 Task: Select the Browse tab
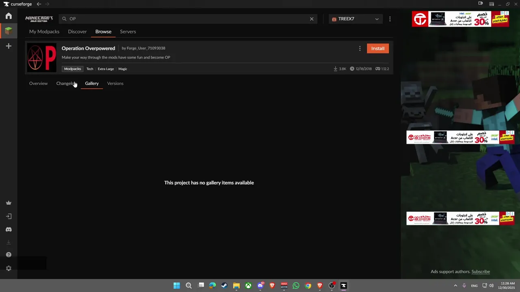[103, 32]
